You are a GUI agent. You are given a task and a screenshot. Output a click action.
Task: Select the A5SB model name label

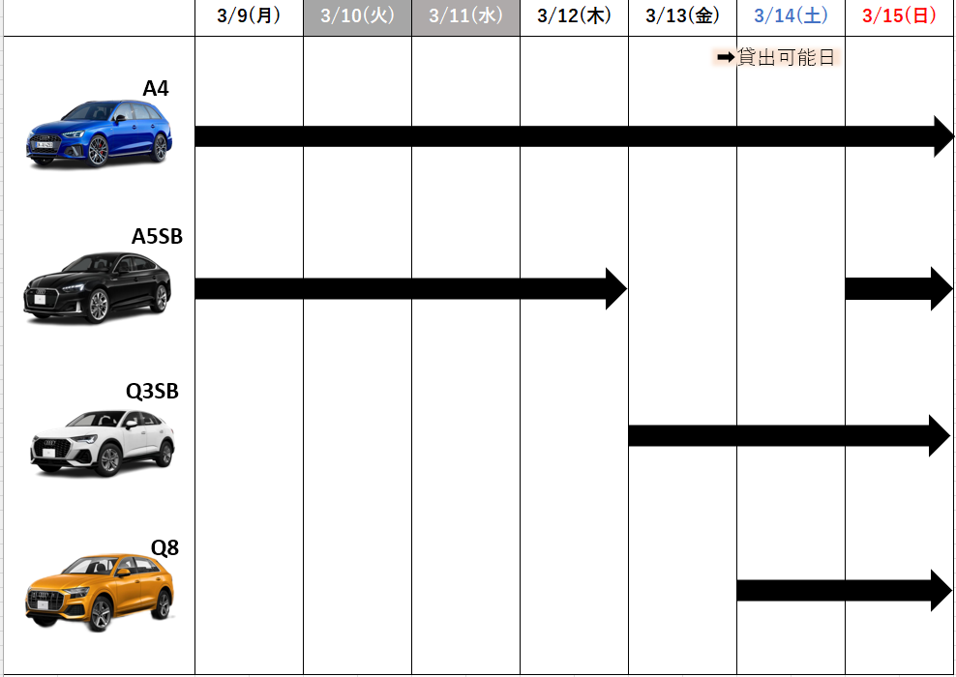coord(157,237)
